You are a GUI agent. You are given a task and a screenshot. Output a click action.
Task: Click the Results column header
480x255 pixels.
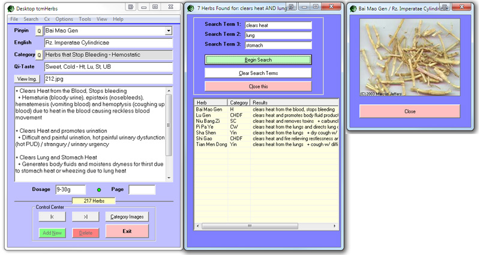295,102
